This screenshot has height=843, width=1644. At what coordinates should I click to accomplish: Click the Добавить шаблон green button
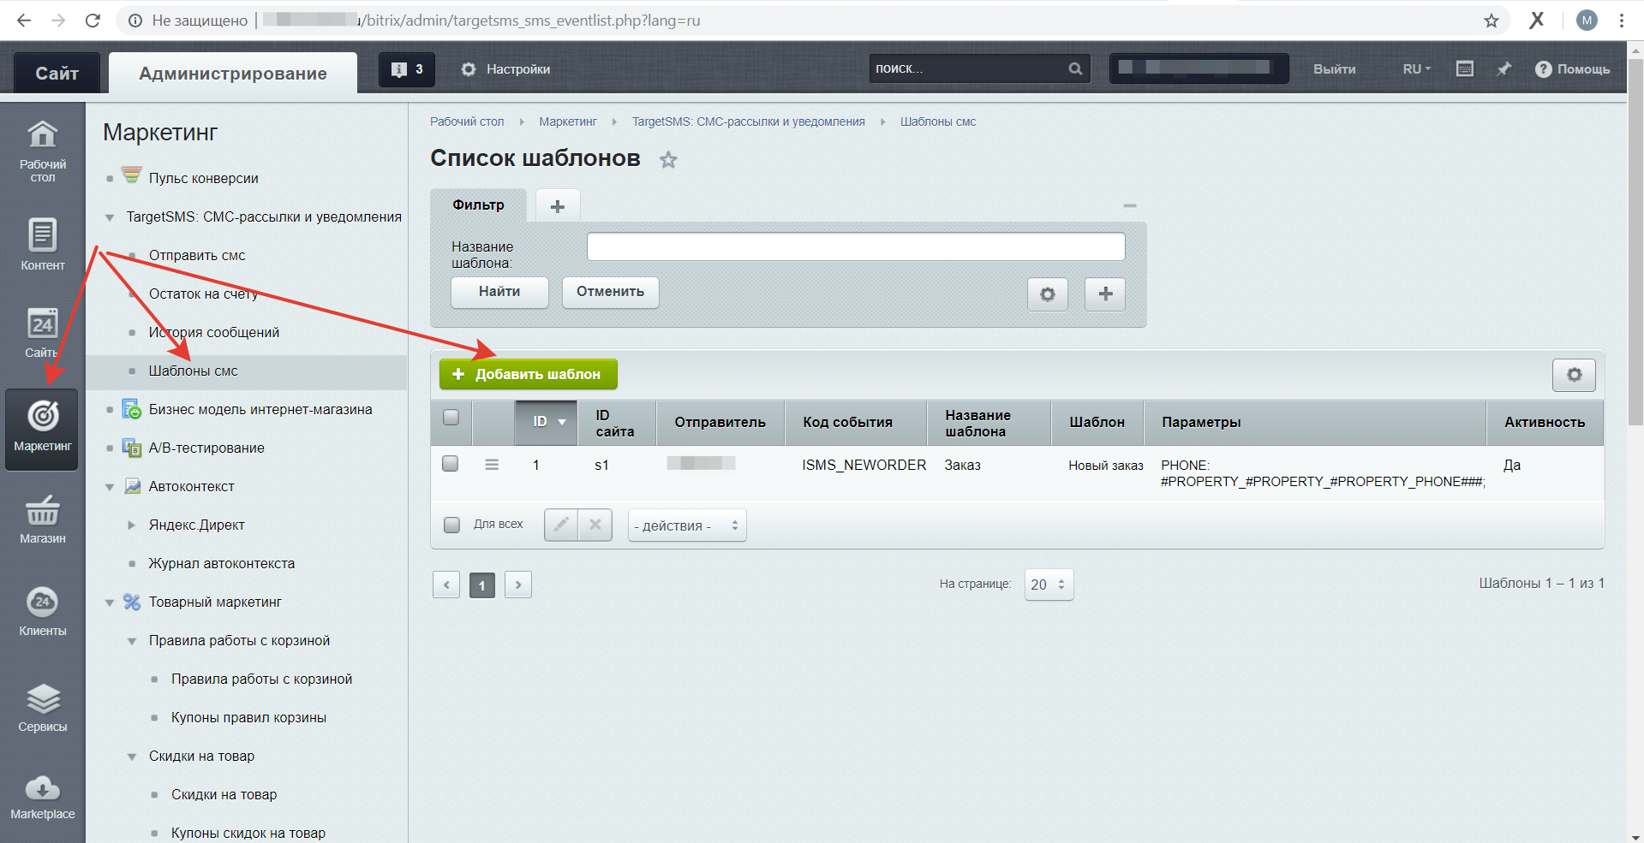click(528, 374)
